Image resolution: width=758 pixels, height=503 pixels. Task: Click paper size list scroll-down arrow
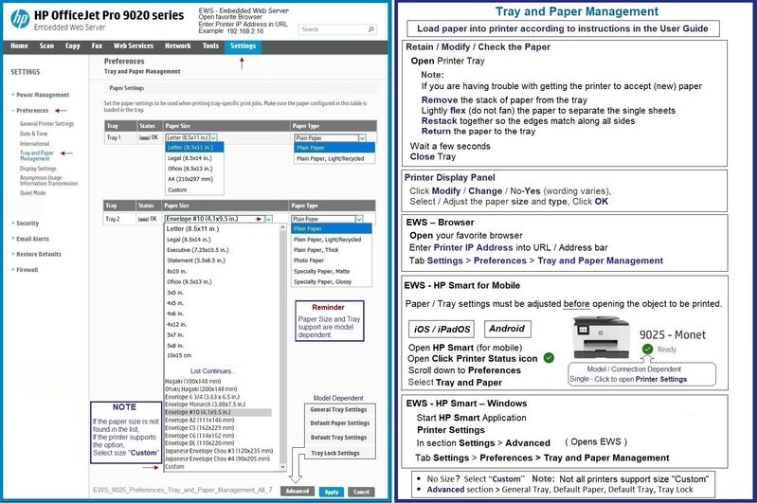pos(282,467)
